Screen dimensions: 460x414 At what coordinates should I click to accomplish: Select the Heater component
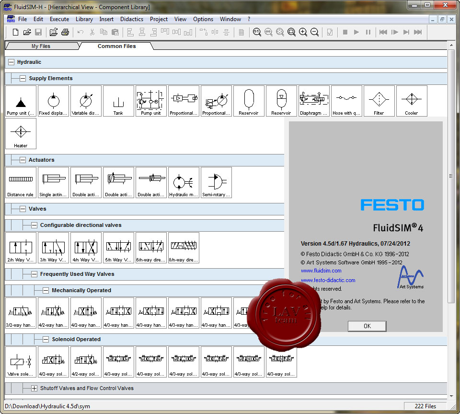click(21, 133)
